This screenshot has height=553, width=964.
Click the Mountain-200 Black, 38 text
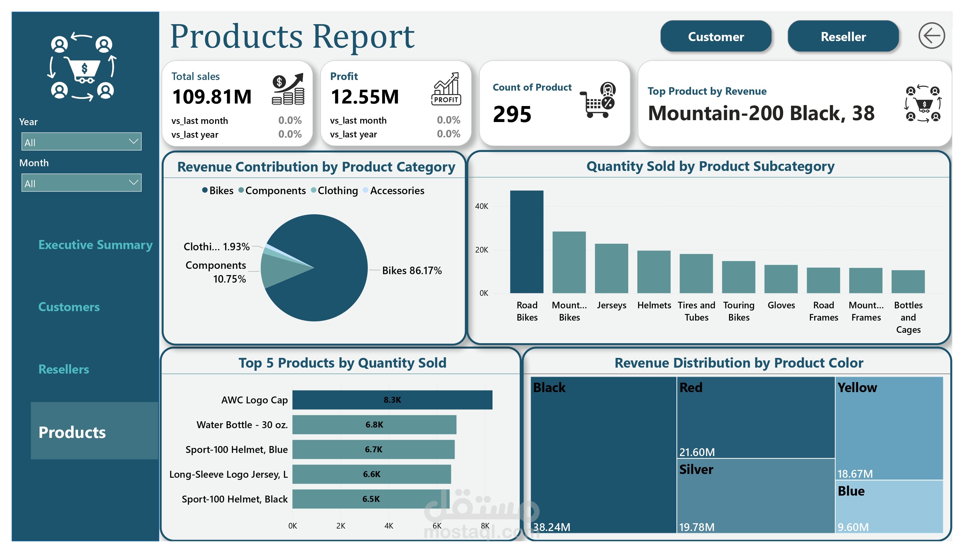(761, 113)
